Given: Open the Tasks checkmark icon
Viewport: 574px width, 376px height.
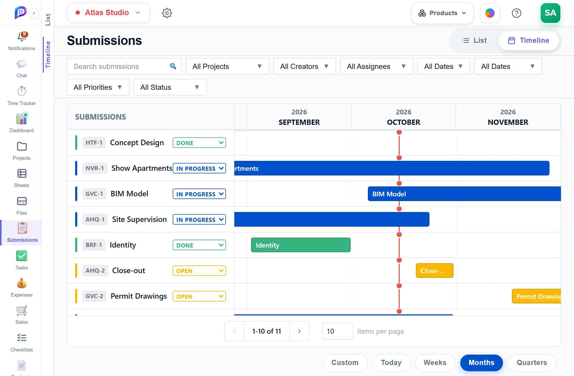Looking at the screenshot, I should coord(22,256).
